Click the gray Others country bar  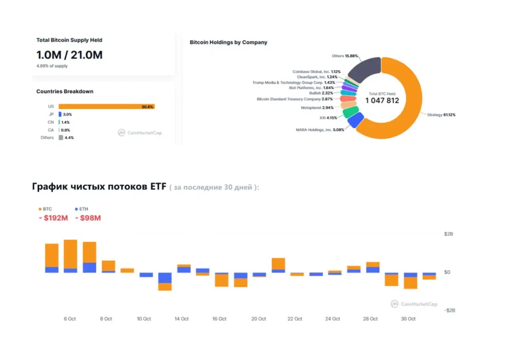point(61,138)
